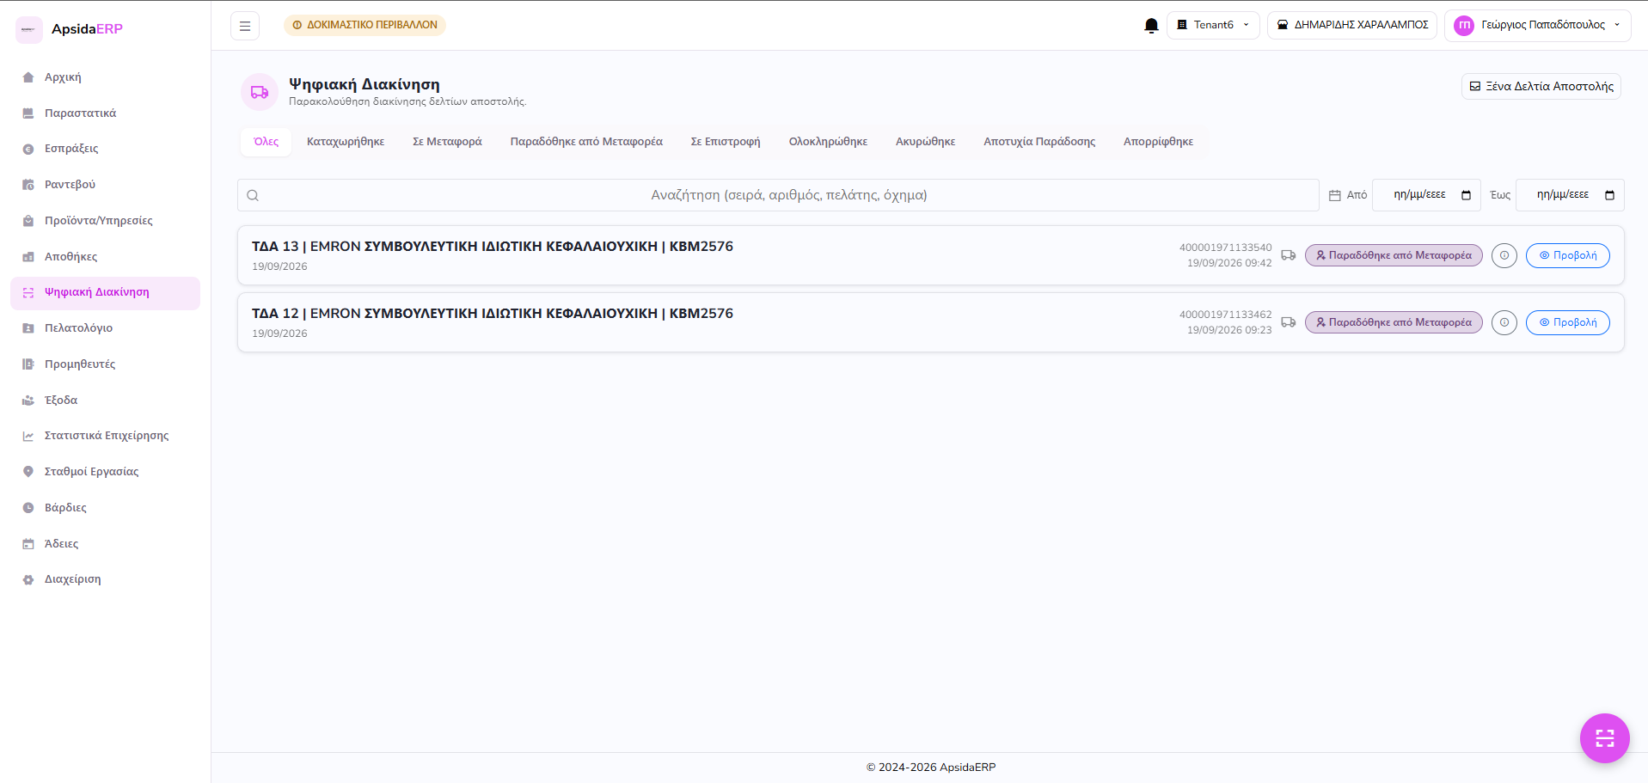Screen dimensions: 1648x783
Task: Click Ξένα Δελτία Αποστολής button
Action: pyautogui.click(x=1541, y=86)
